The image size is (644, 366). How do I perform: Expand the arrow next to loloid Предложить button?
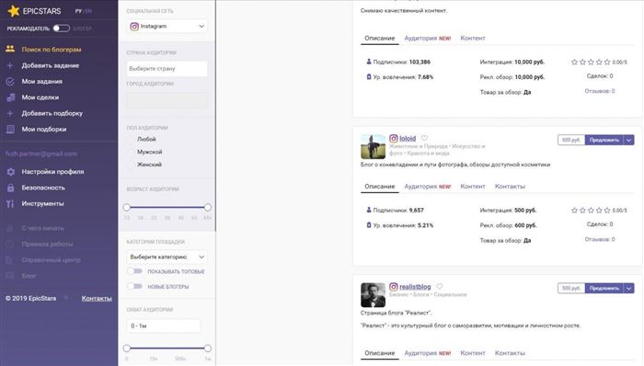(x=628, y=140)
